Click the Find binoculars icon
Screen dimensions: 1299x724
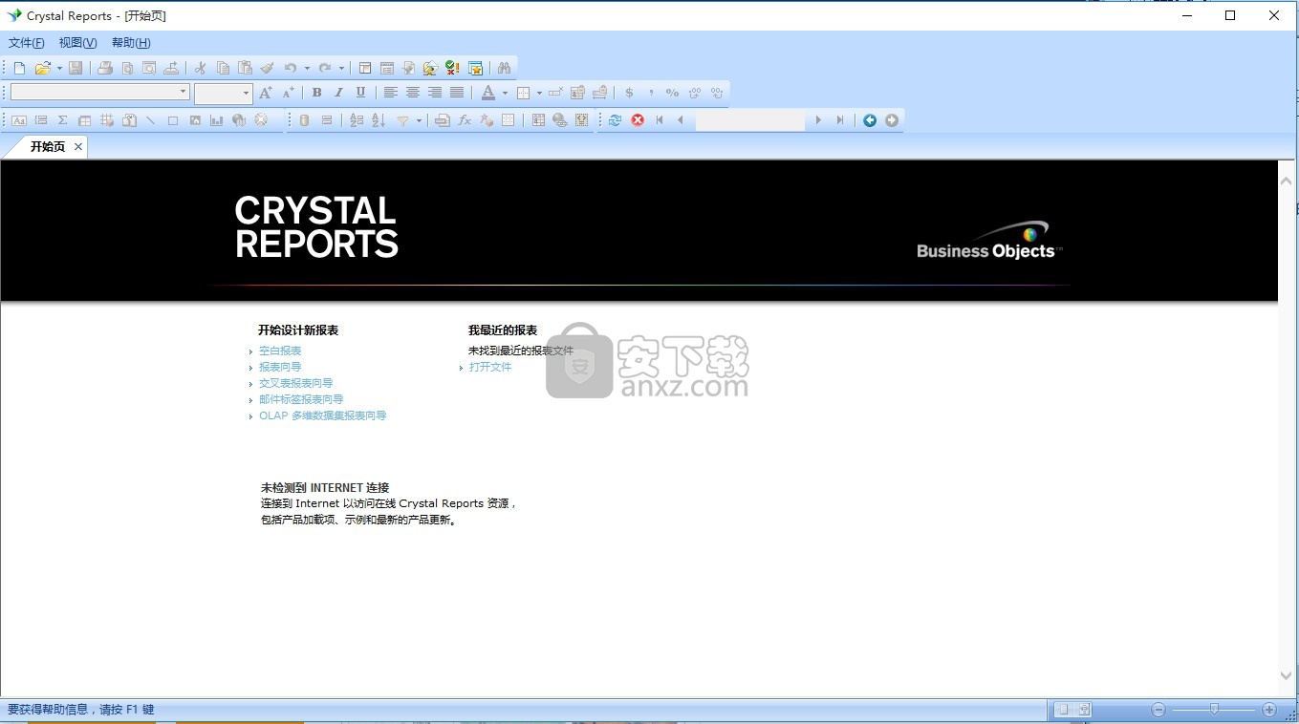504,68
